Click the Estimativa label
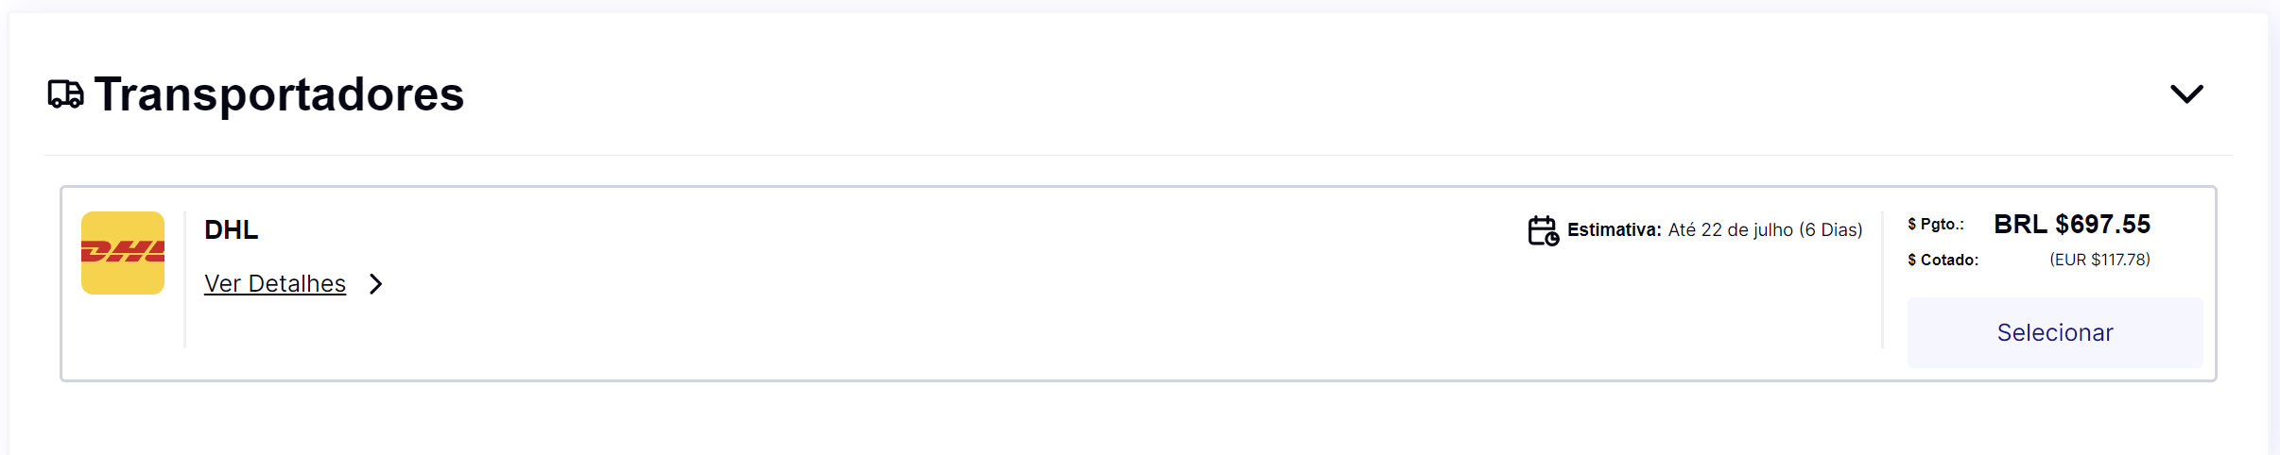 tap(1614, 230)
